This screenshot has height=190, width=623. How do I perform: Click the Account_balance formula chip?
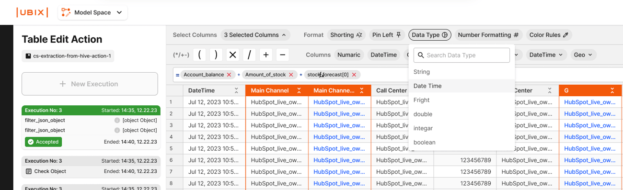208,75
